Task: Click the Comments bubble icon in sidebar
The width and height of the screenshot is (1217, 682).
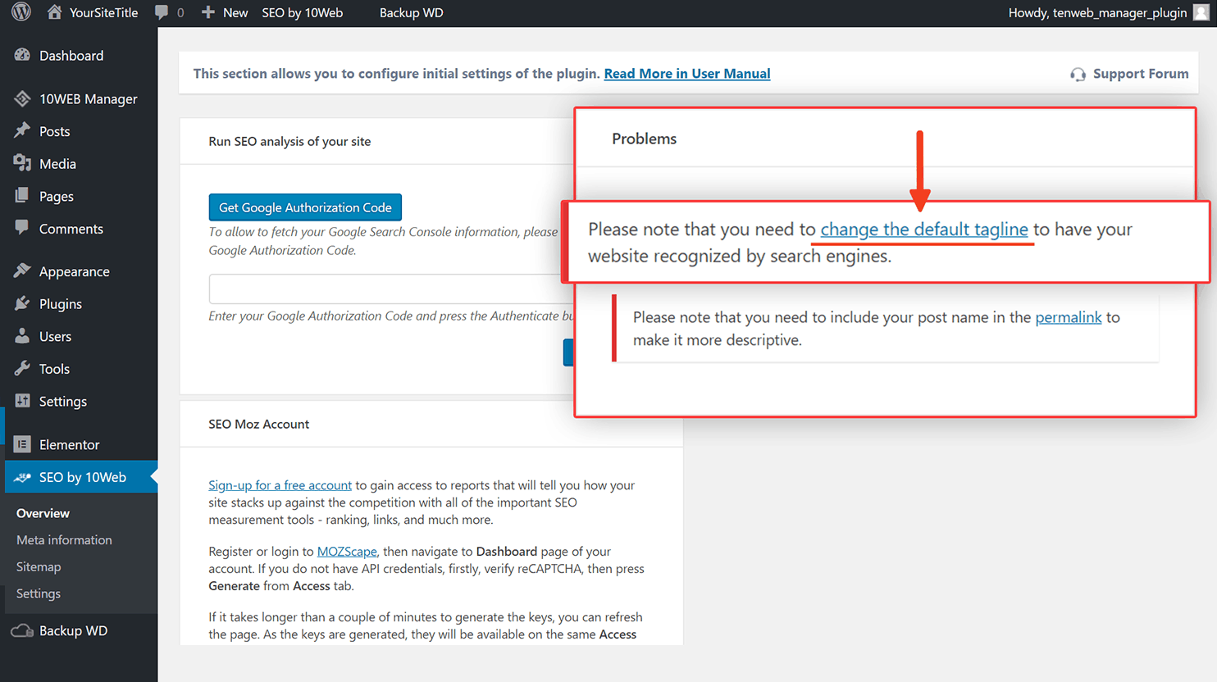Action: pos(22,227)
